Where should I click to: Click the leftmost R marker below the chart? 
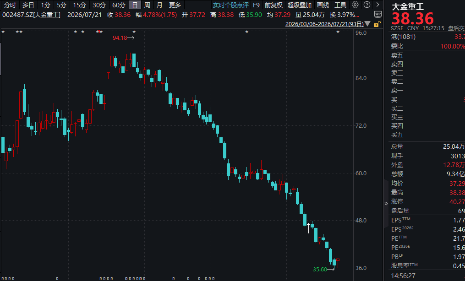click(3, 279)
